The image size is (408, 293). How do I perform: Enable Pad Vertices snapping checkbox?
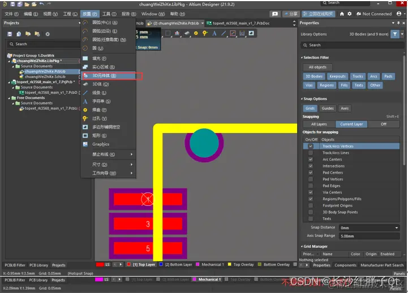pyautogui.click(x=311, y=179)
